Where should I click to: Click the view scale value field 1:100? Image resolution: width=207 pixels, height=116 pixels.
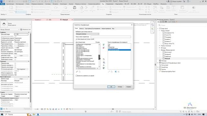(21, 34)
